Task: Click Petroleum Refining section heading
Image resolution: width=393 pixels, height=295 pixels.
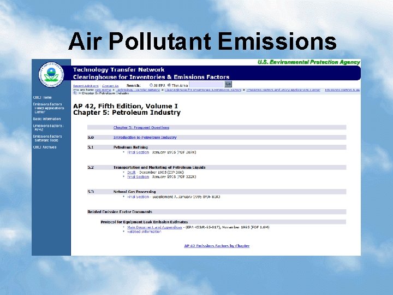Action: pos(131,147)
